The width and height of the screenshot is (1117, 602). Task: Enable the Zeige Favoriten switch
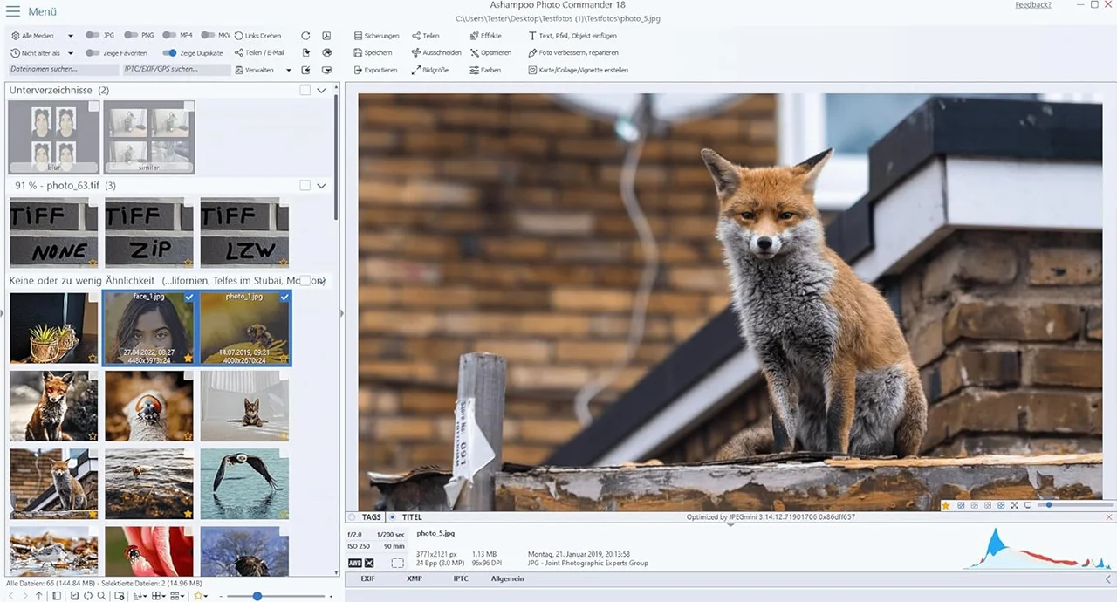click(93, 53)
